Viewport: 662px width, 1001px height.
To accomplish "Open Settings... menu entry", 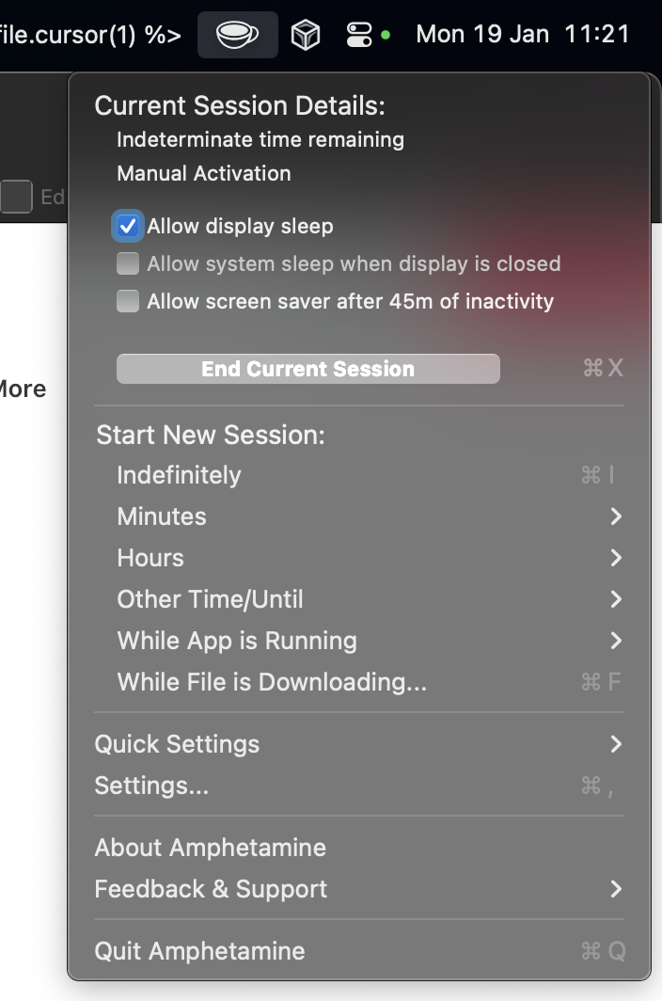I will pyautogui.click(x=151, y=786).
